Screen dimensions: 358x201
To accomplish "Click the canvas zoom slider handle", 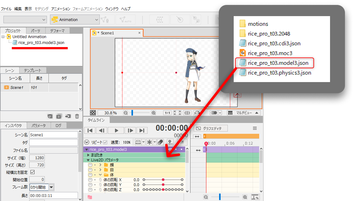I will [x=132, y=113].
